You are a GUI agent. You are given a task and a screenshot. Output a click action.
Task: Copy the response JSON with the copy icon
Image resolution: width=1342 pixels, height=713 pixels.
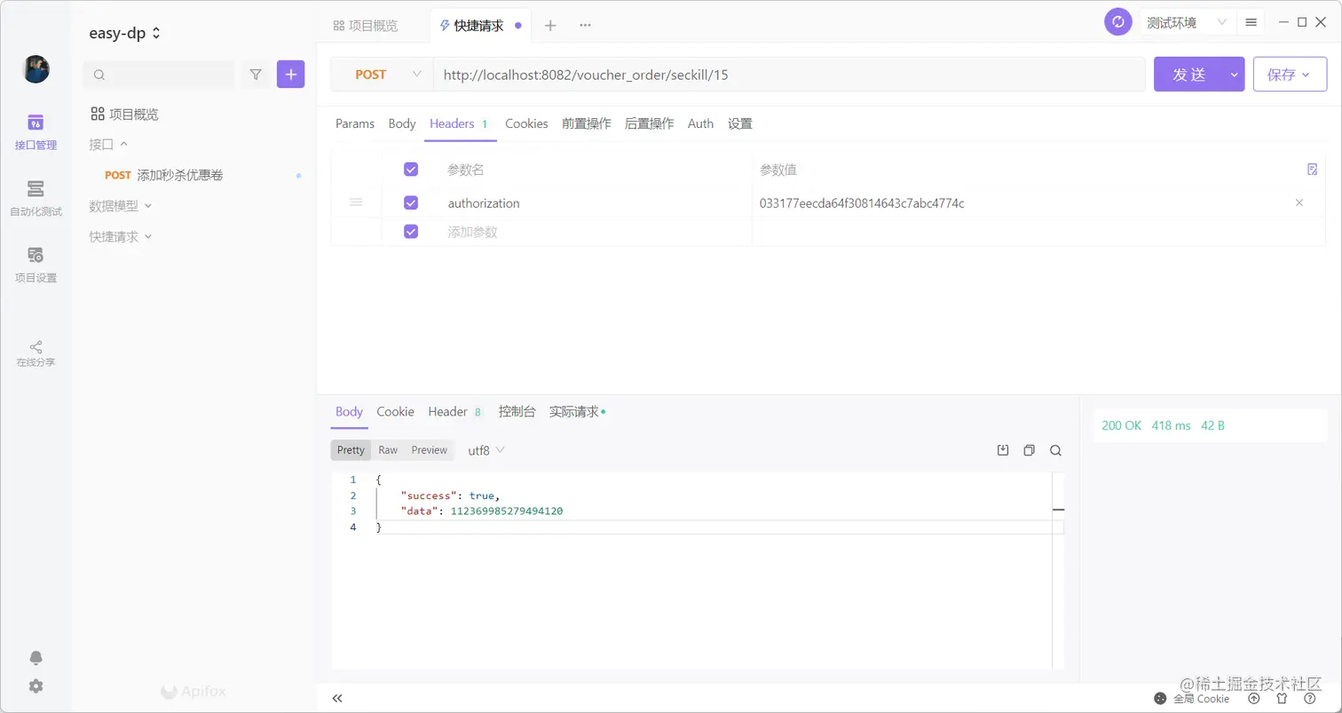[1029, 450]
